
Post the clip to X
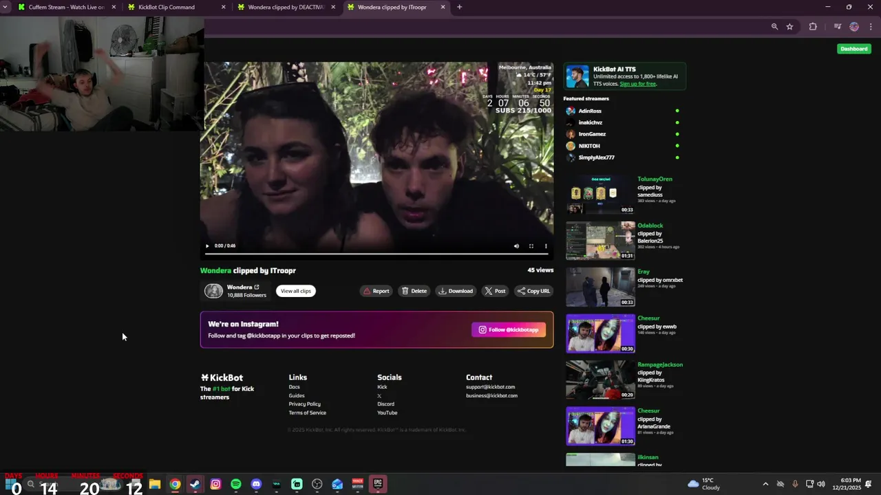click(x=495, y=291)
